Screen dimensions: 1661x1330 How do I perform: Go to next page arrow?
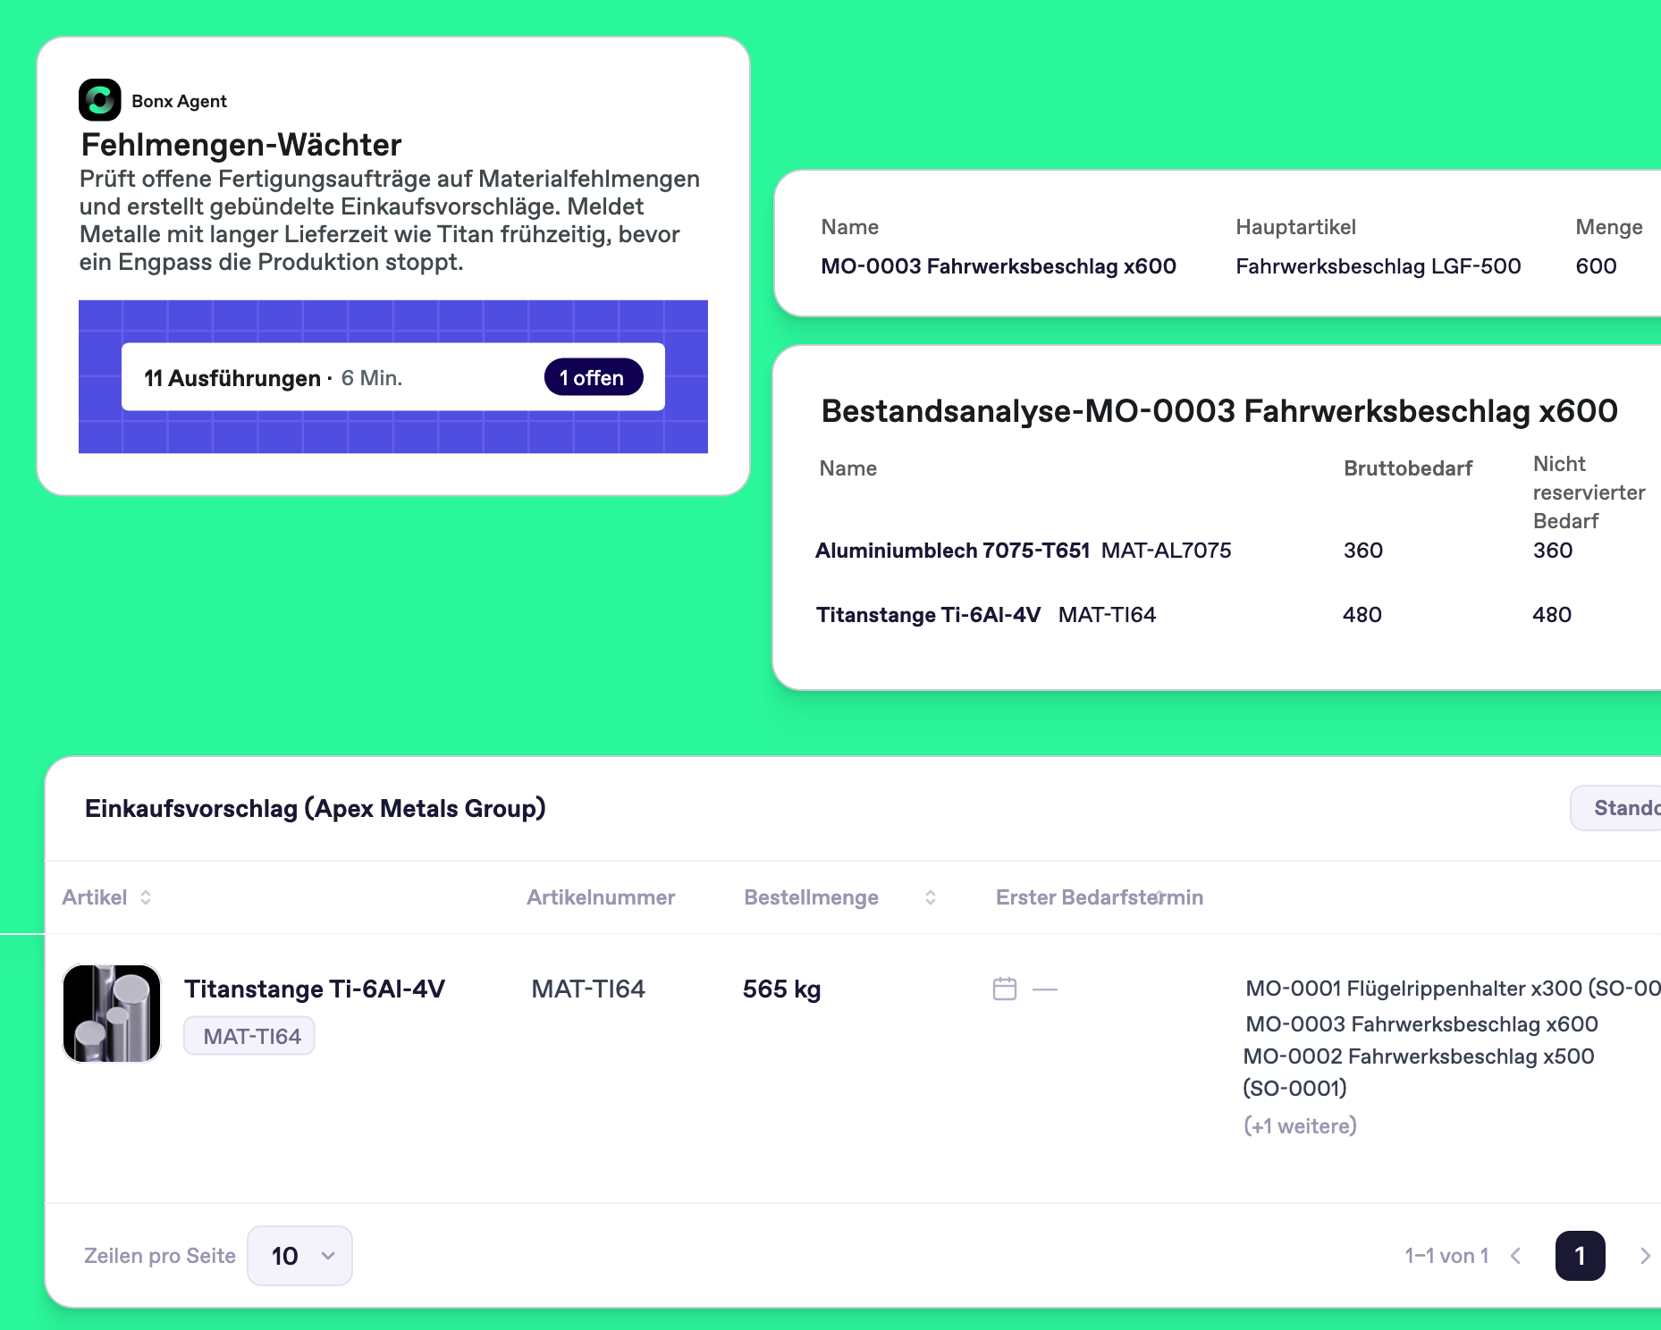tap(1645, 1256)
